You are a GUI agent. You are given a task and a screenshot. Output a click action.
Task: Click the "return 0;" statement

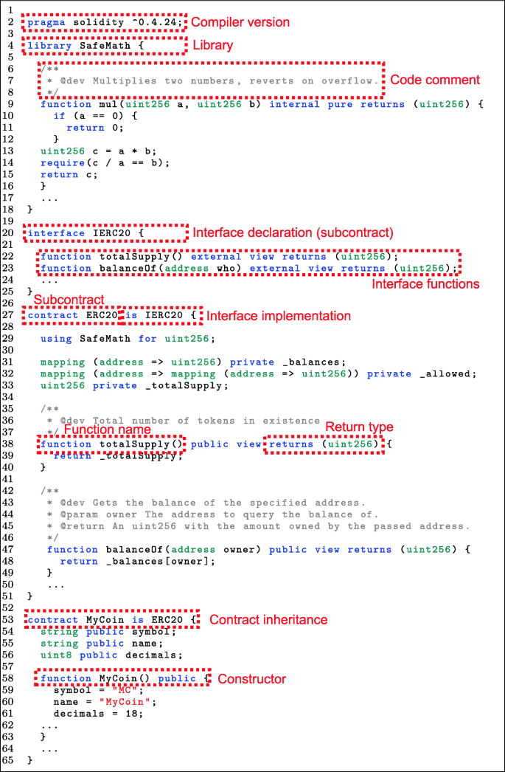click(x=95, y=128)
